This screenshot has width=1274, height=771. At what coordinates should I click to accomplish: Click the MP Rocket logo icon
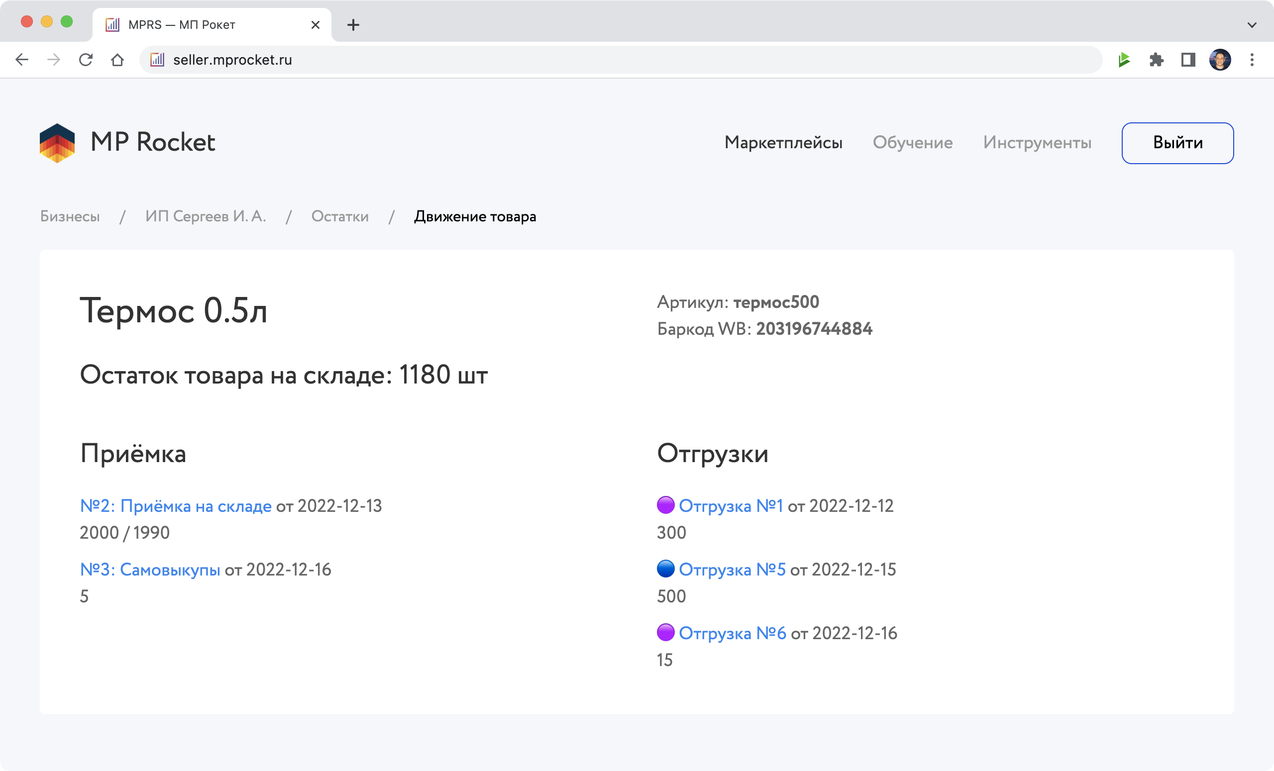pos(57,143)
